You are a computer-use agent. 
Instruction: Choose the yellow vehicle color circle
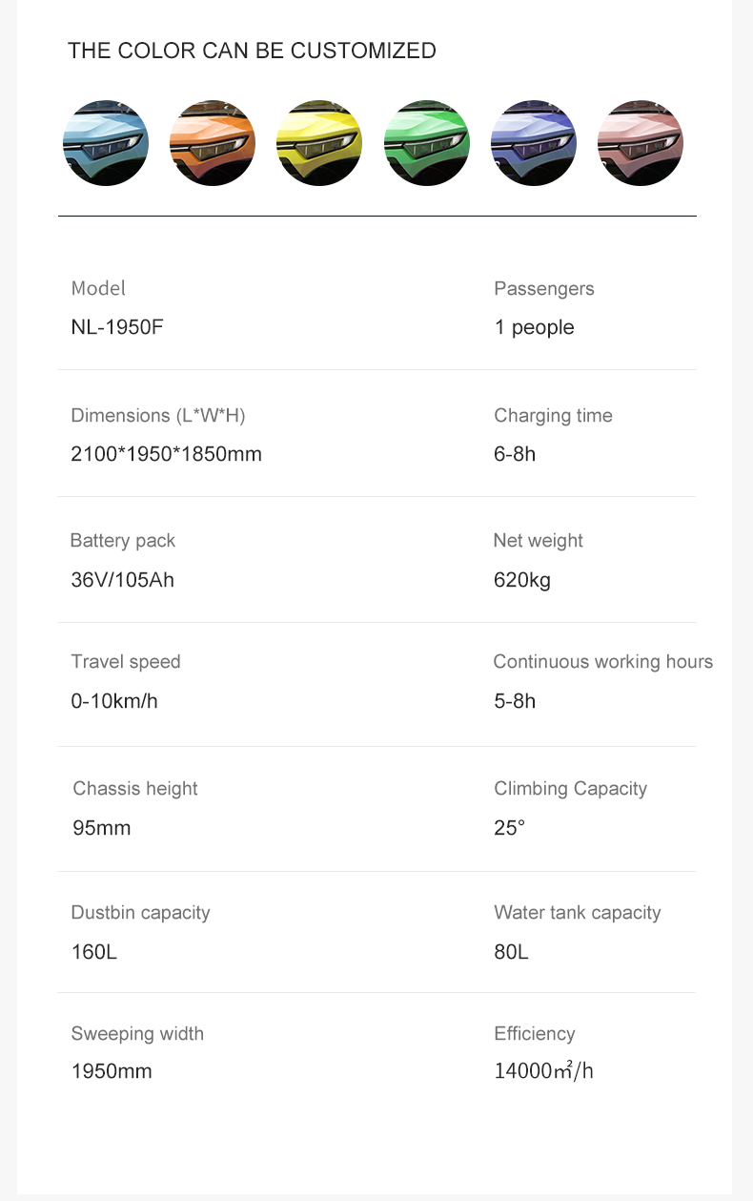[319, 143]
